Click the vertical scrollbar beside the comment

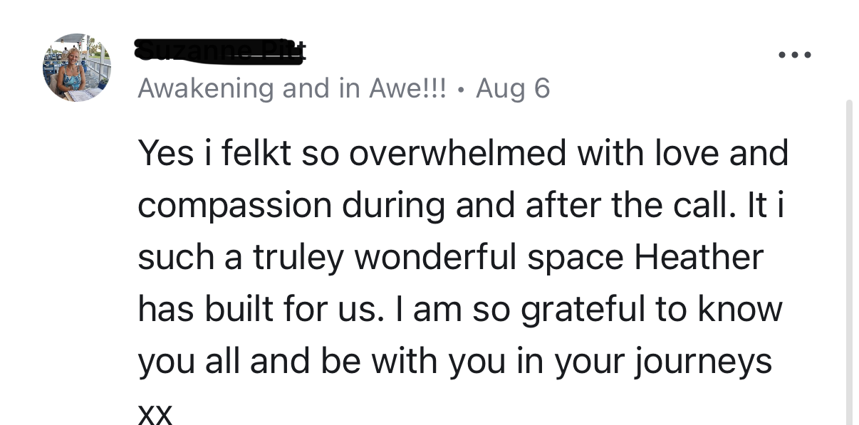(848, 262)
